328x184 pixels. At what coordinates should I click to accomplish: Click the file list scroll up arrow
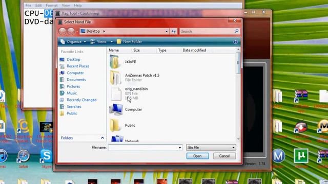(238, 50)
